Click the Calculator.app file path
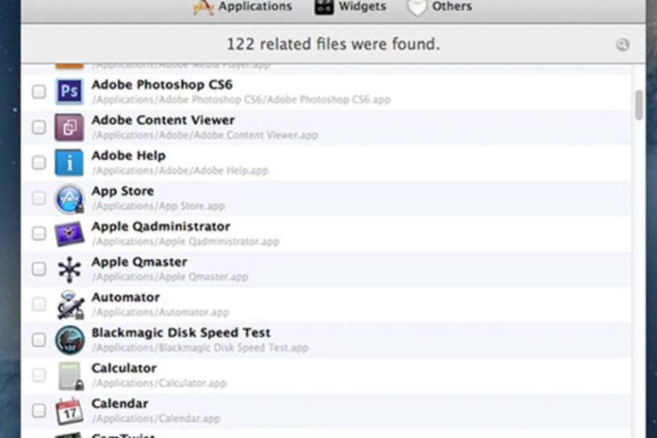The width and height of the screenshot is (657, 438). [x=159, y=383]
